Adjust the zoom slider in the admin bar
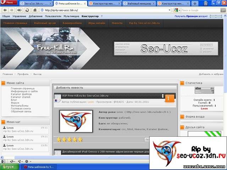The width and height of the screenshot is (227, 170). coord(216,16)
